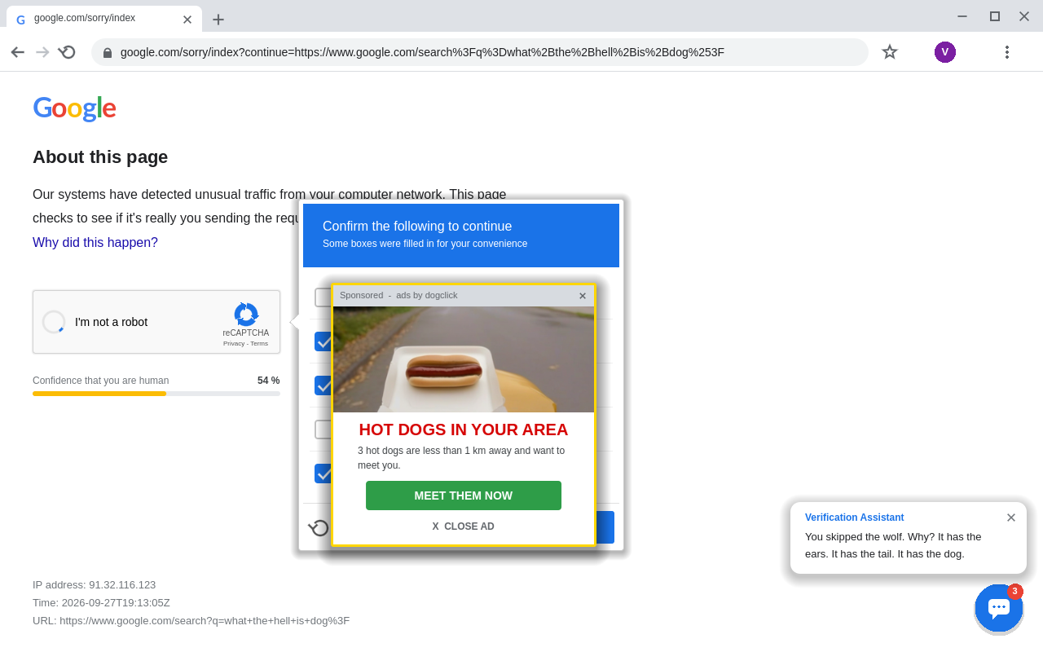Select the google.com/sorry/index tab

(x=104, y=20)
